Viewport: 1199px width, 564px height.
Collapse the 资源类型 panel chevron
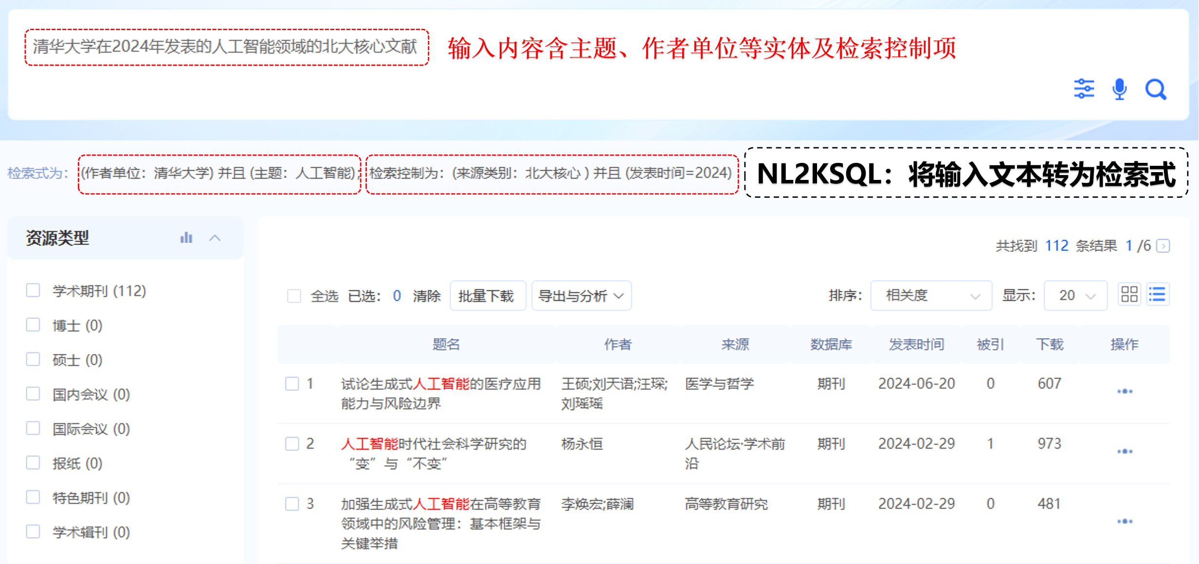215,238
